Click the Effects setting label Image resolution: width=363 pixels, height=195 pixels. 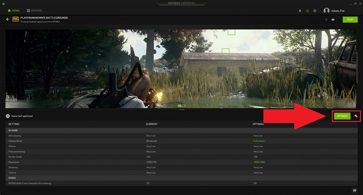coord(12,146)
